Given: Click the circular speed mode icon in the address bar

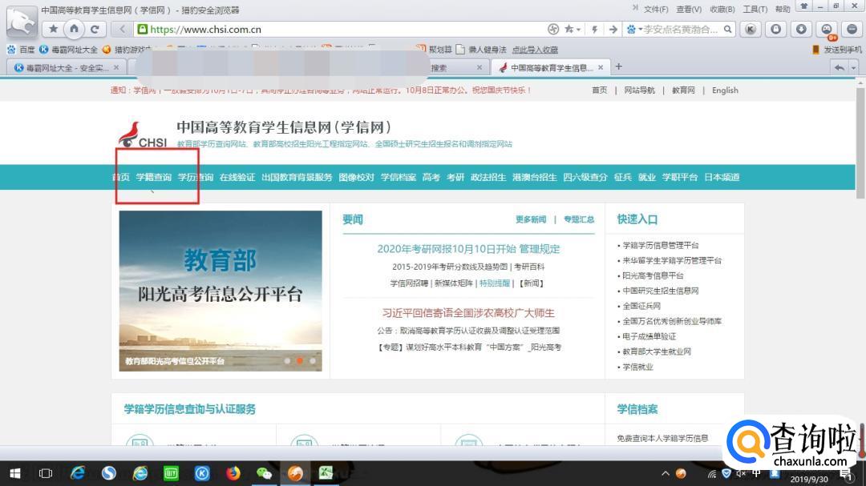Looking at the screenshot, I should tap(552, 30).
